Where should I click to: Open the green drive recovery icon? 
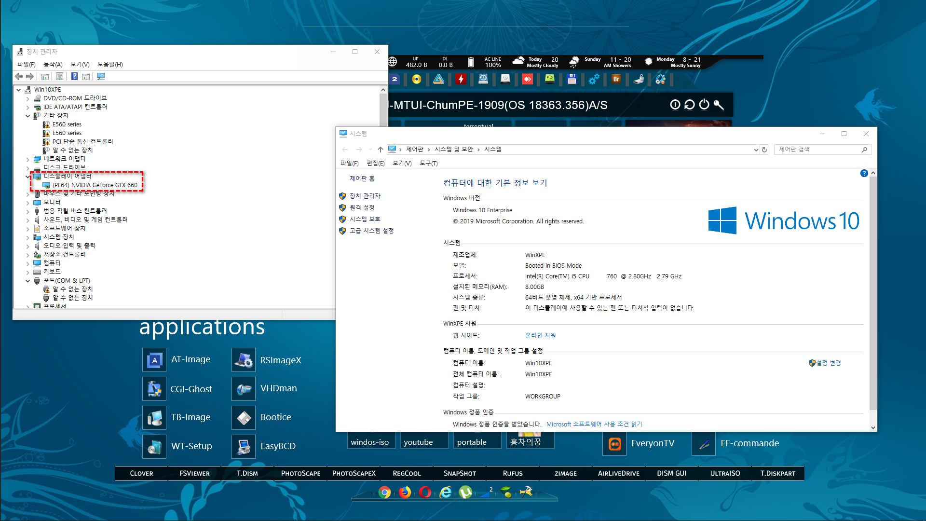point(550,79)
